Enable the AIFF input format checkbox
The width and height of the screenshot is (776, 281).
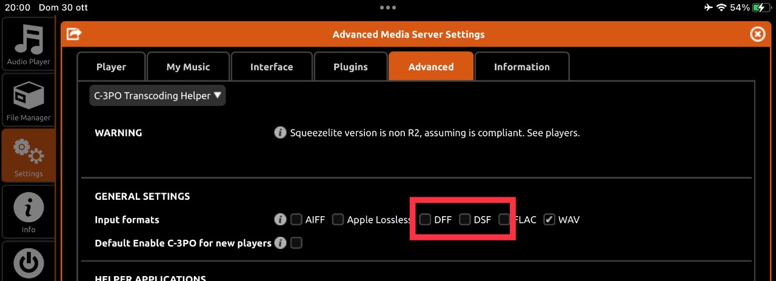click(x=296, y=219)
